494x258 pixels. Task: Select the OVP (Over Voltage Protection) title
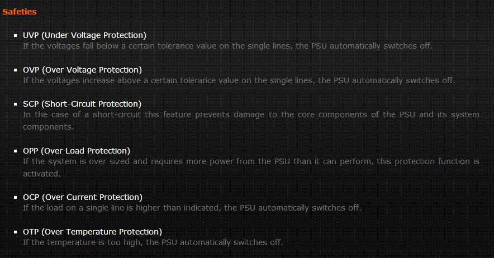82,70
